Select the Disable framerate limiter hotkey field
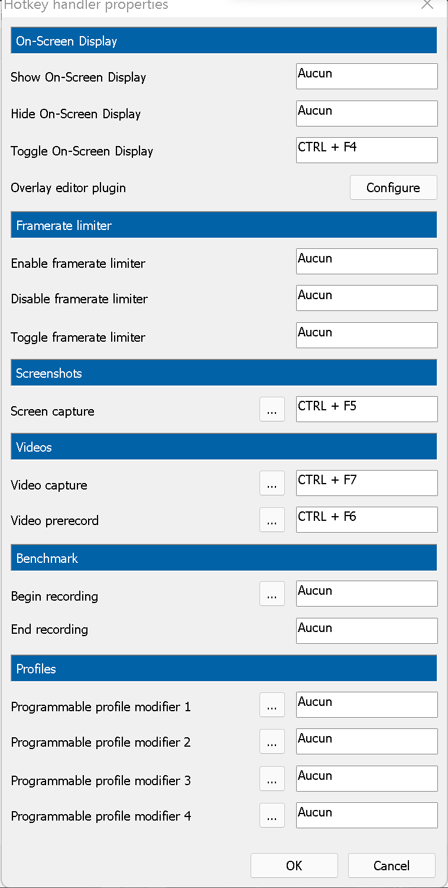 [x=366, y=298]
